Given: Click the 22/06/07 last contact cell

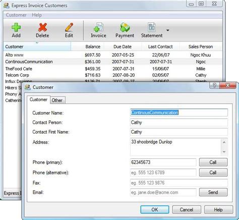Looking at the screenshot, I should point(161,55).
